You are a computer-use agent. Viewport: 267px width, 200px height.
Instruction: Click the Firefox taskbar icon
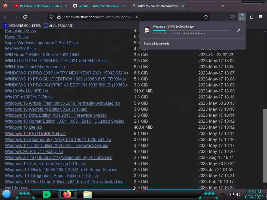pos(67,194)
